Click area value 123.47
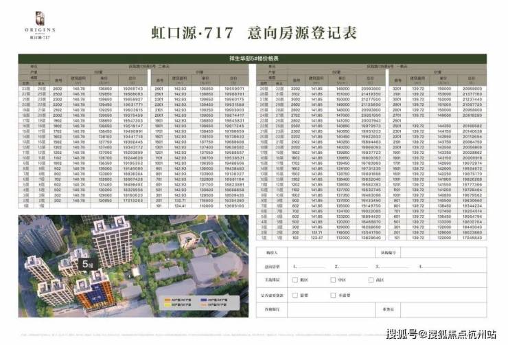The height and width of the screenshot is (345, 508). coord(317,238)
